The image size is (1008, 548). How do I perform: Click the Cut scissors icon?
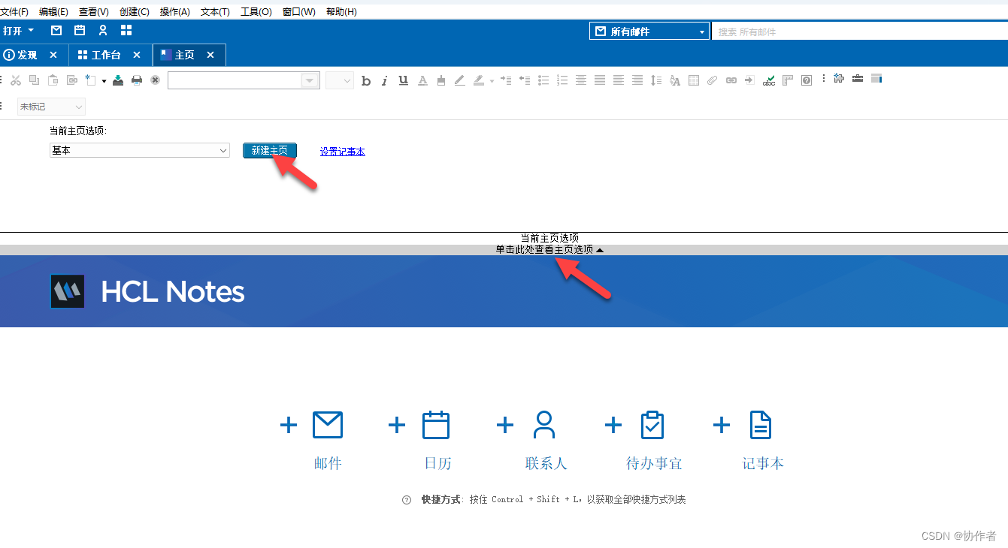pyautogui.click(x=15, y=80)
